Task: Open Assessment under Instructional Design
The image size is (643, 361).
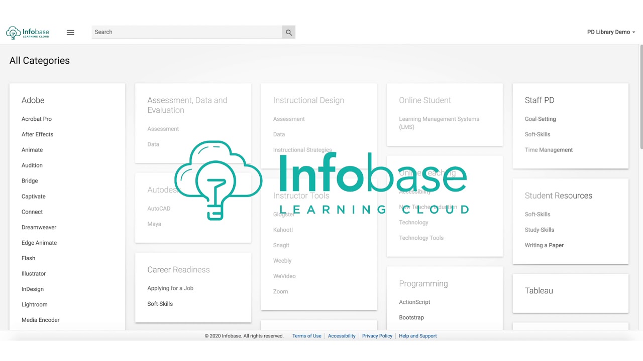Action: [x=289, y=119]
